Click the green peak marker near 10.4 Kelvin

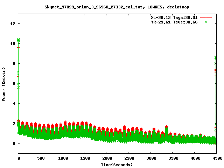[x=18, y=40]
